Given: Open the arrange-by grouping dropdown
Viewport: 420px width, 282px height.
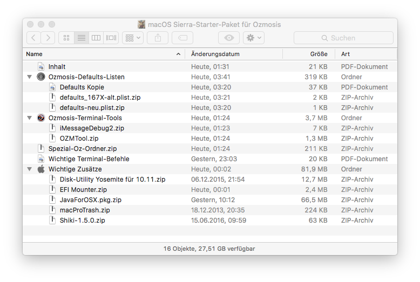Looking at the screenshot, I should (x=133, y=38).
